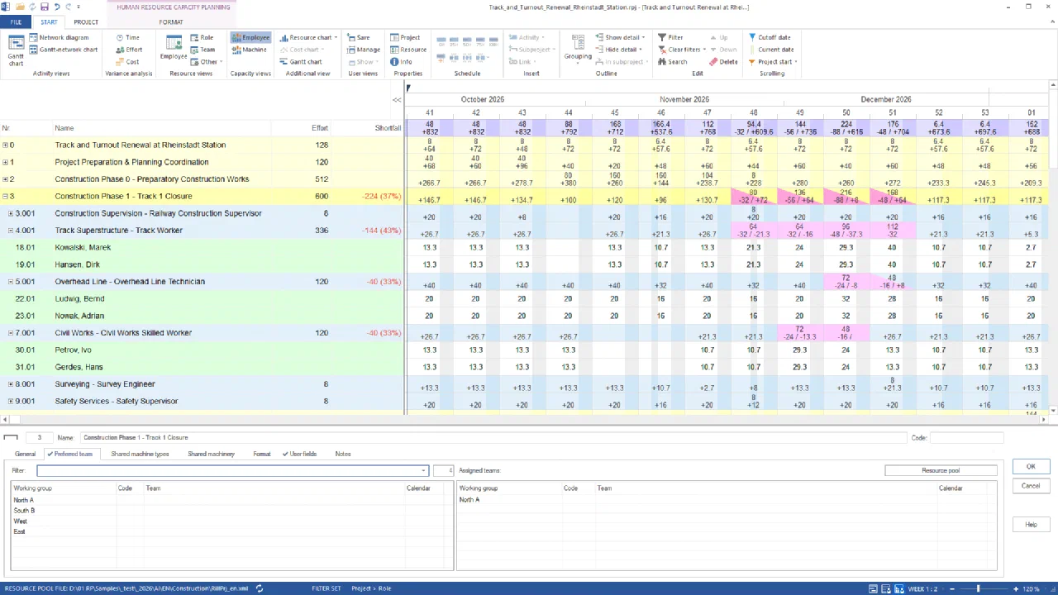
Task: Collapse Civil Works row 7.001
Action: pyautogui.click(x=11, y=333)
